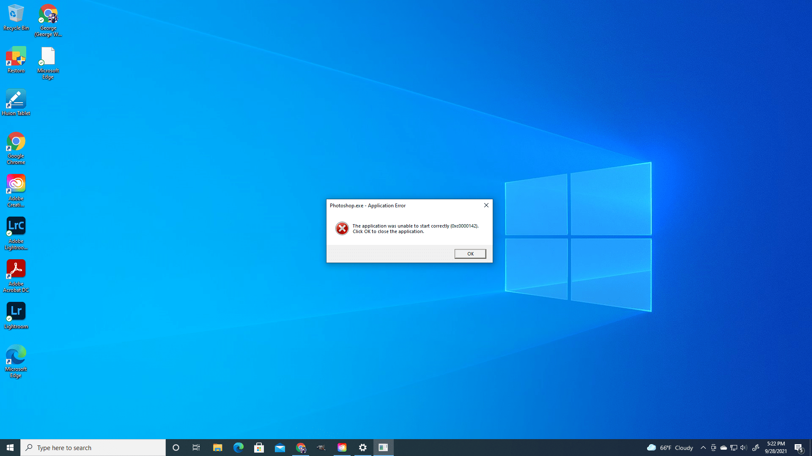Screen dimensions: 812x456
Task: Open Adobe Lightroom Classic from the desktop
Action: pos(16,226)
